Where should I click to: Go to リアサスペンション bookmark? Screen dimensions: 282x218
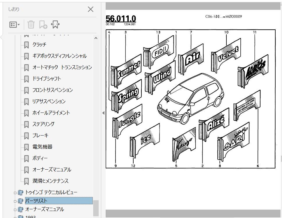(49, 101)
